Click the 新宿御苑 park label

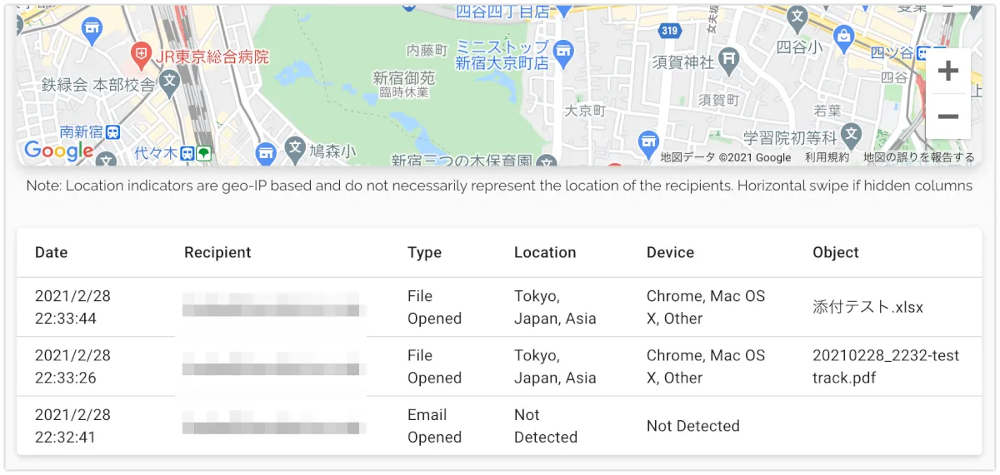[403, 77]
